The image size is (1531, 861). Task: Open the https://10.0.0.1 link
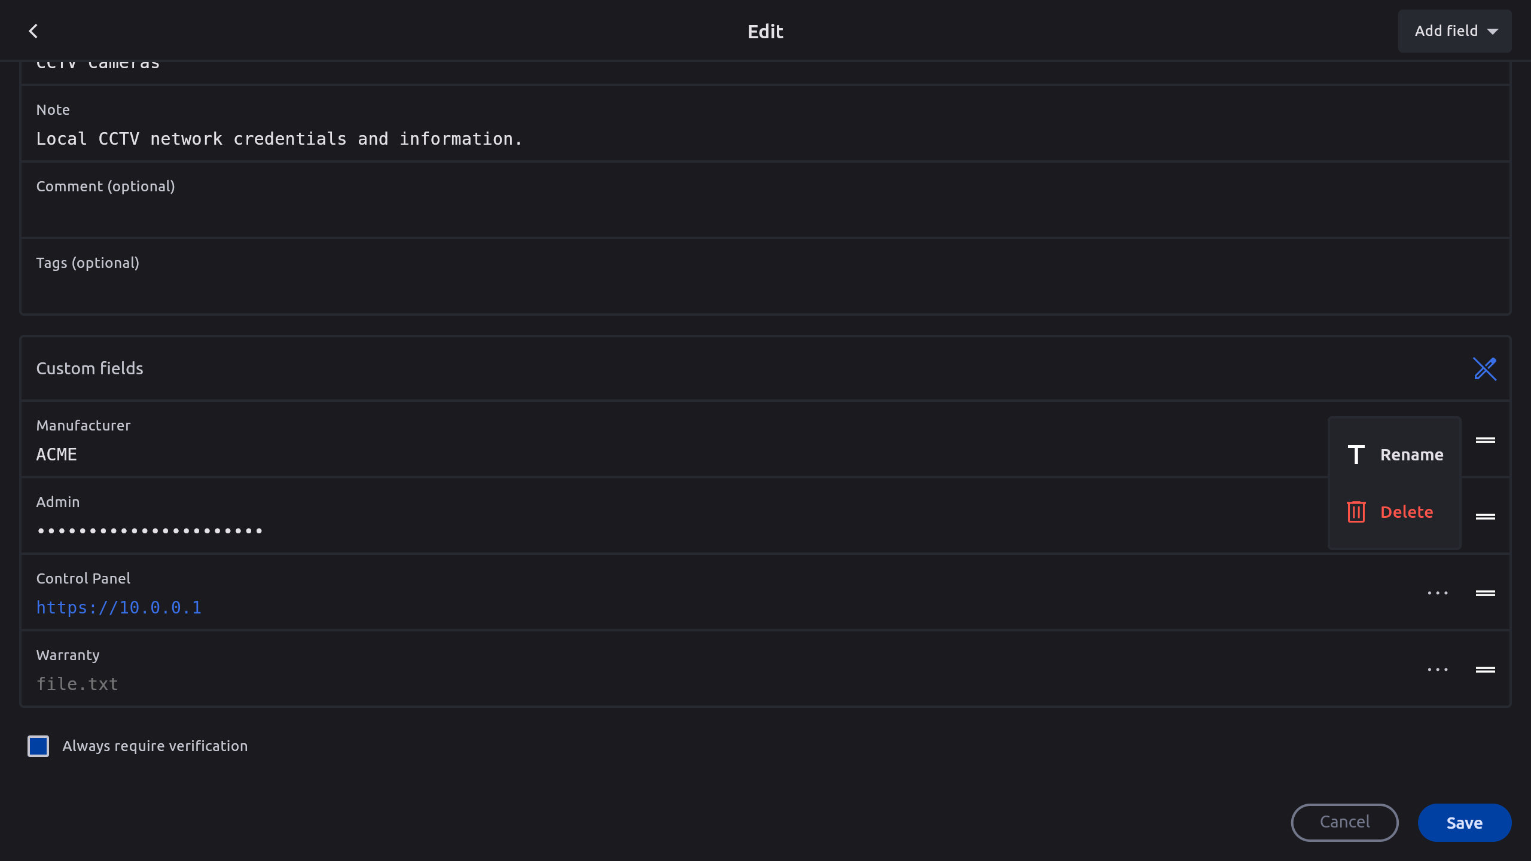(119, 607)
